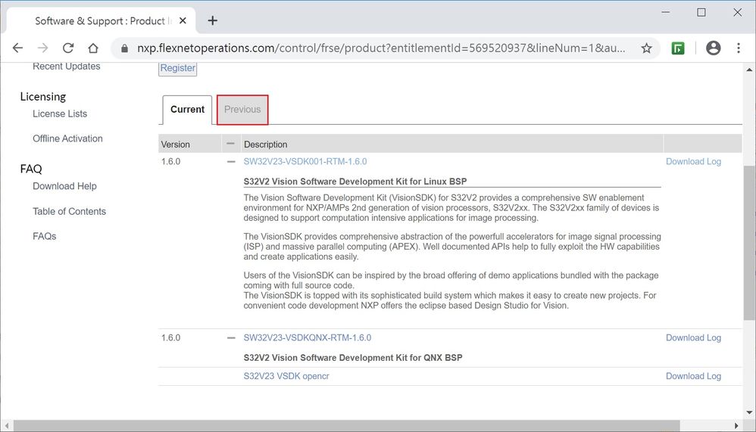Select the Software & Support browser tab
This screenshot has width=756, height=432.
(100, 20)
